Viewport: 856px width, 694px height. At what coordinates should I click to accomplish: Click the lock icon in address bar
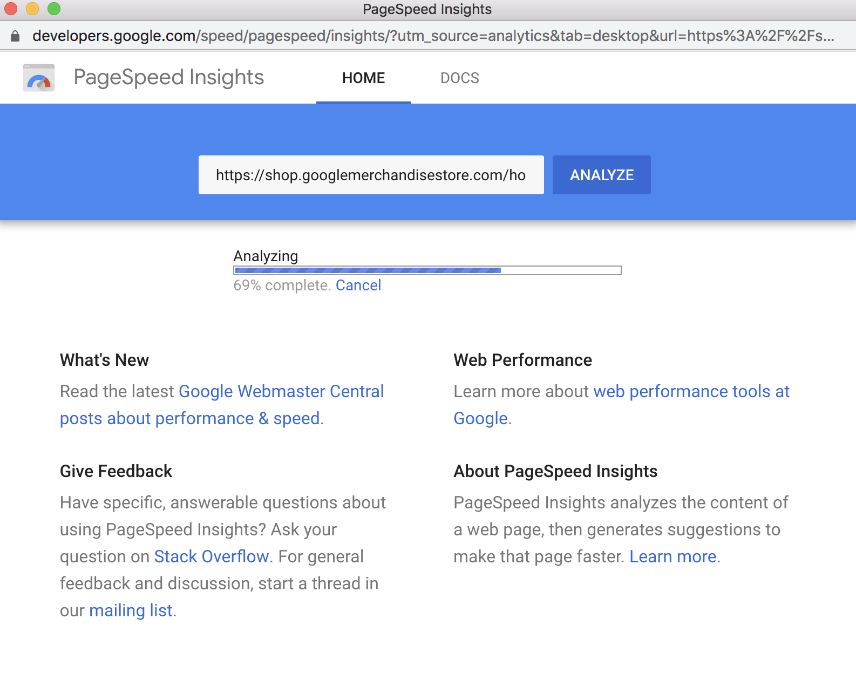pyautogui.click(x=15, y=36)
